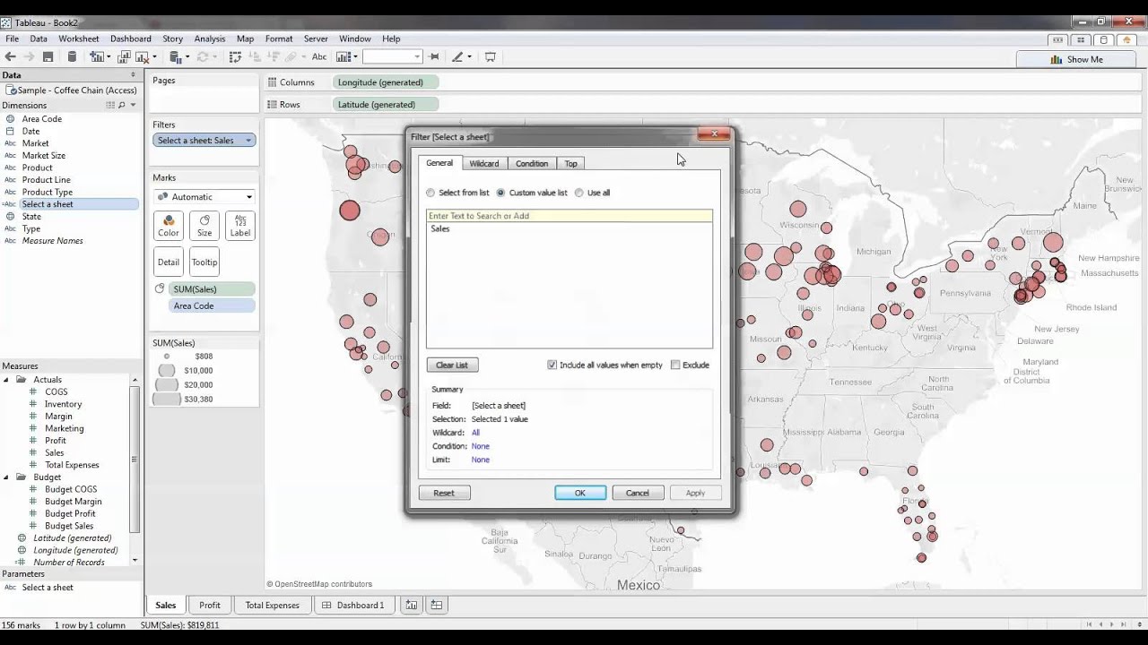Screen dimensions: 1148x645
Task: Collapse the Actuals folder in Measures
Action: (x=7, y=380)
